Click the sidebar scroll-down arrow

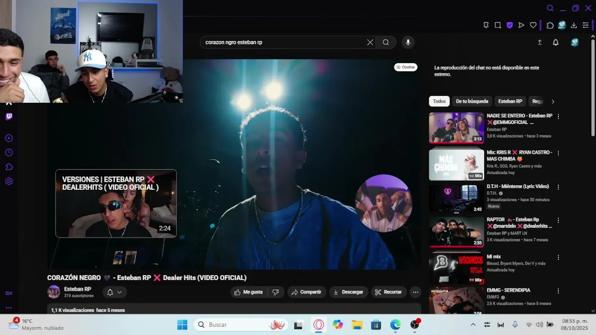pos(593,311)
